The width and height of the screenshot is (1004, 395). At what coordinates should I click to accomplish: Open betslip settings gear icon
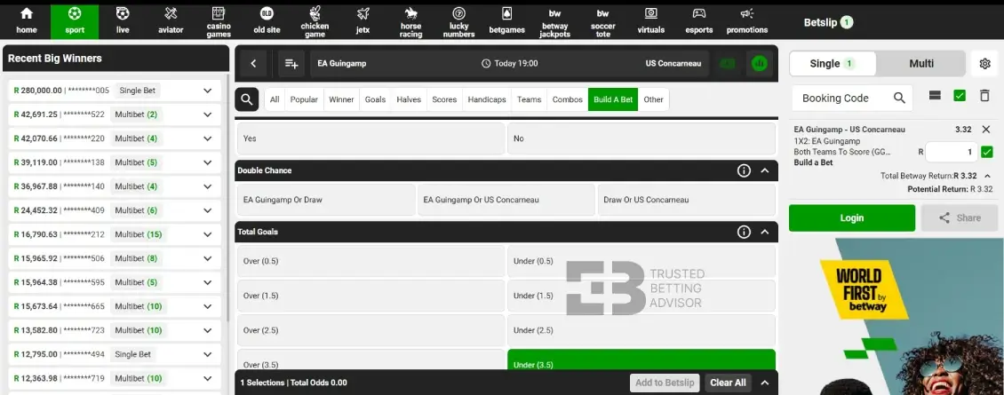tap(984, 63)
